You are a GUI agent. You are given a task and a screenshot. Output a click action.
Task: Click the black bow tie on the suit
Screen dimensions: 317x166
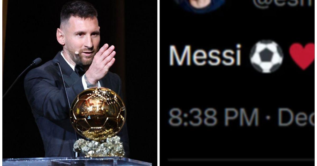(80, 70)
